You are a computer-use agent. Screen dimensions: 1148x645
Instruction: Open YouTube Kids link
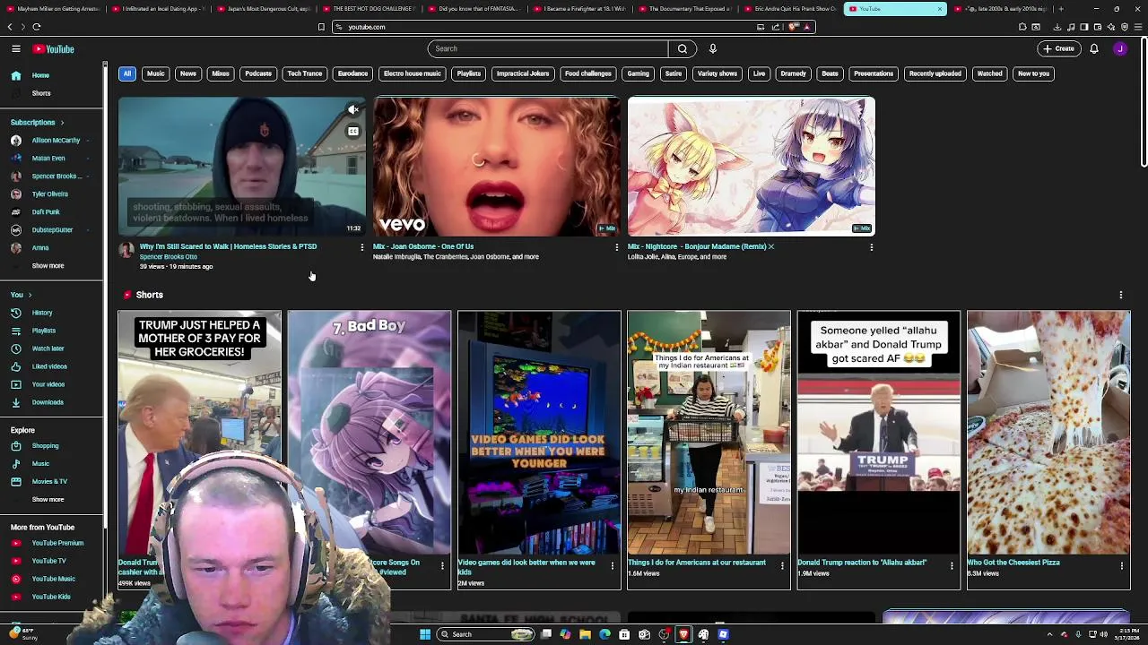[52, 597]
